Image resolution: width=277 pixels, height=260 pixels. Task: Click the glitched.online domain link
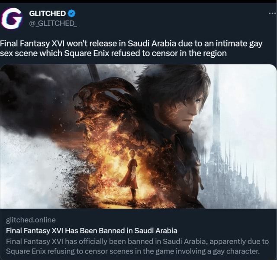[x=31, y=220]
